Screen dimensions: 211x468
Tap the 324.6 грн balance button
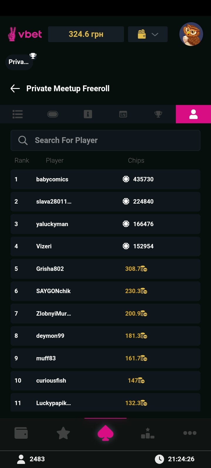86,34
